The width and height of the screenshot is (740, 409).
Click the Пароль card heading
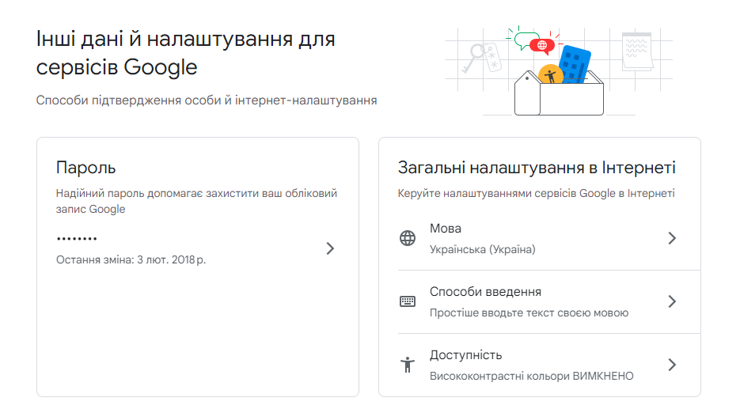(x=85, y=168)
